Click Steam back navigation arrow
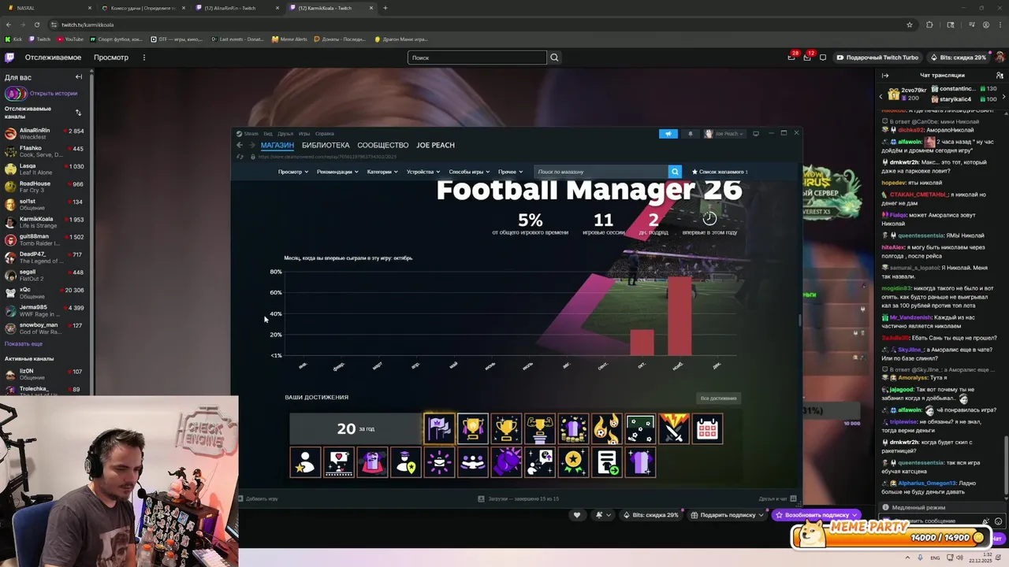1009x567 pixels. pyautogui.click(x=240, y=145)
